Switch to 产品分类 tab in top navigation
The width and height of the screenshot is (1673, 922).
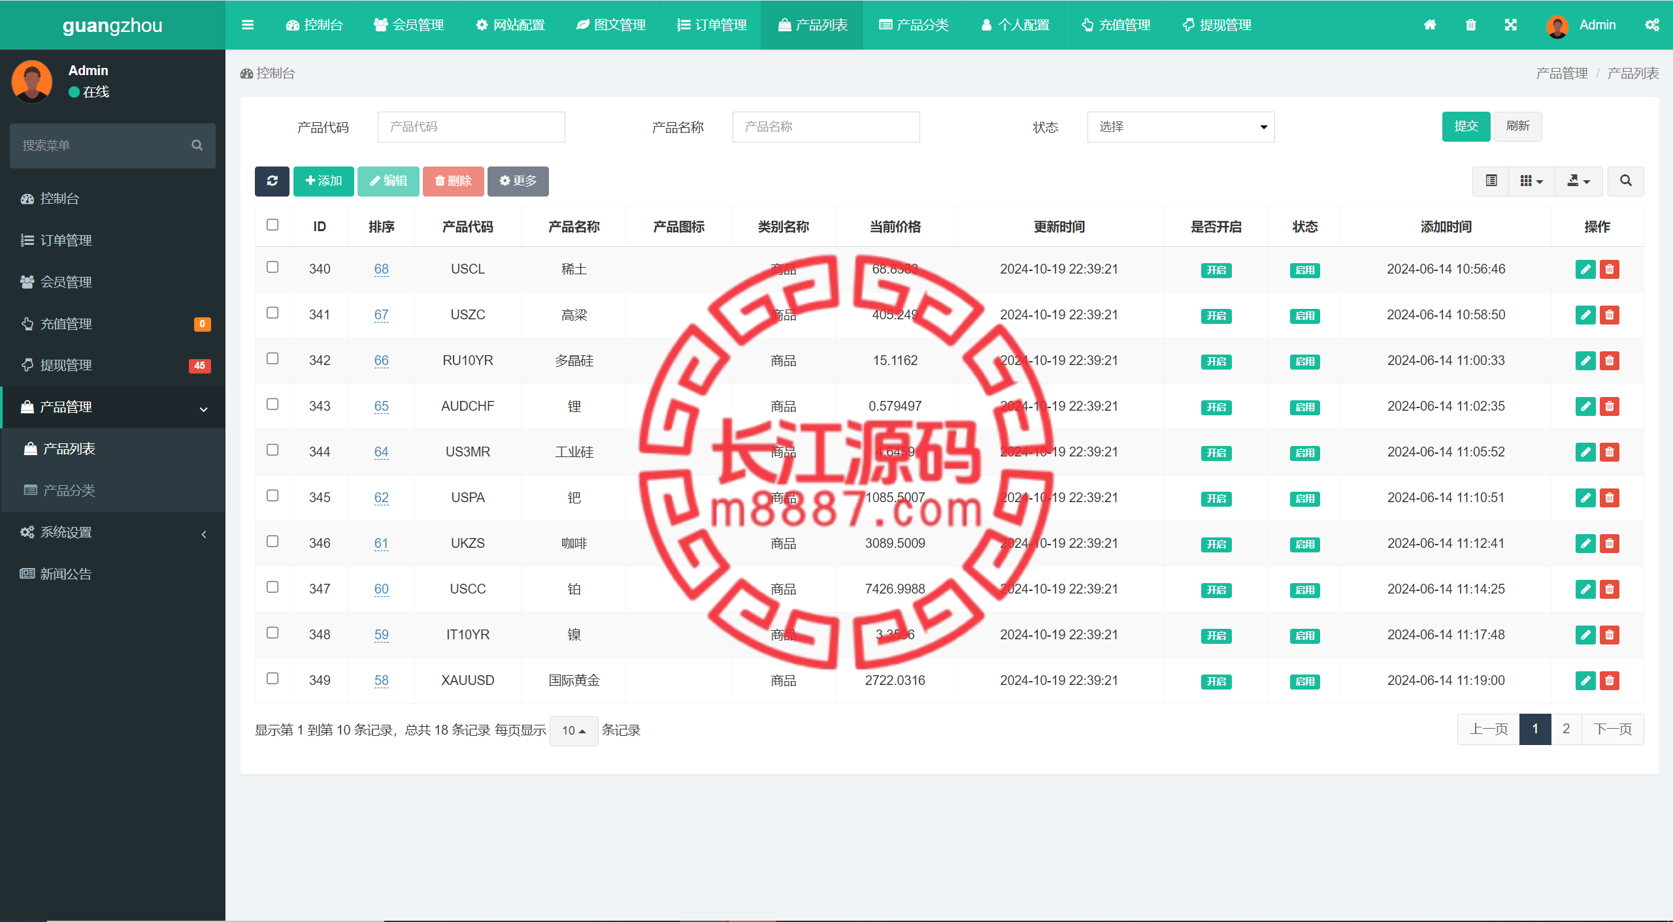click(914, 25)
